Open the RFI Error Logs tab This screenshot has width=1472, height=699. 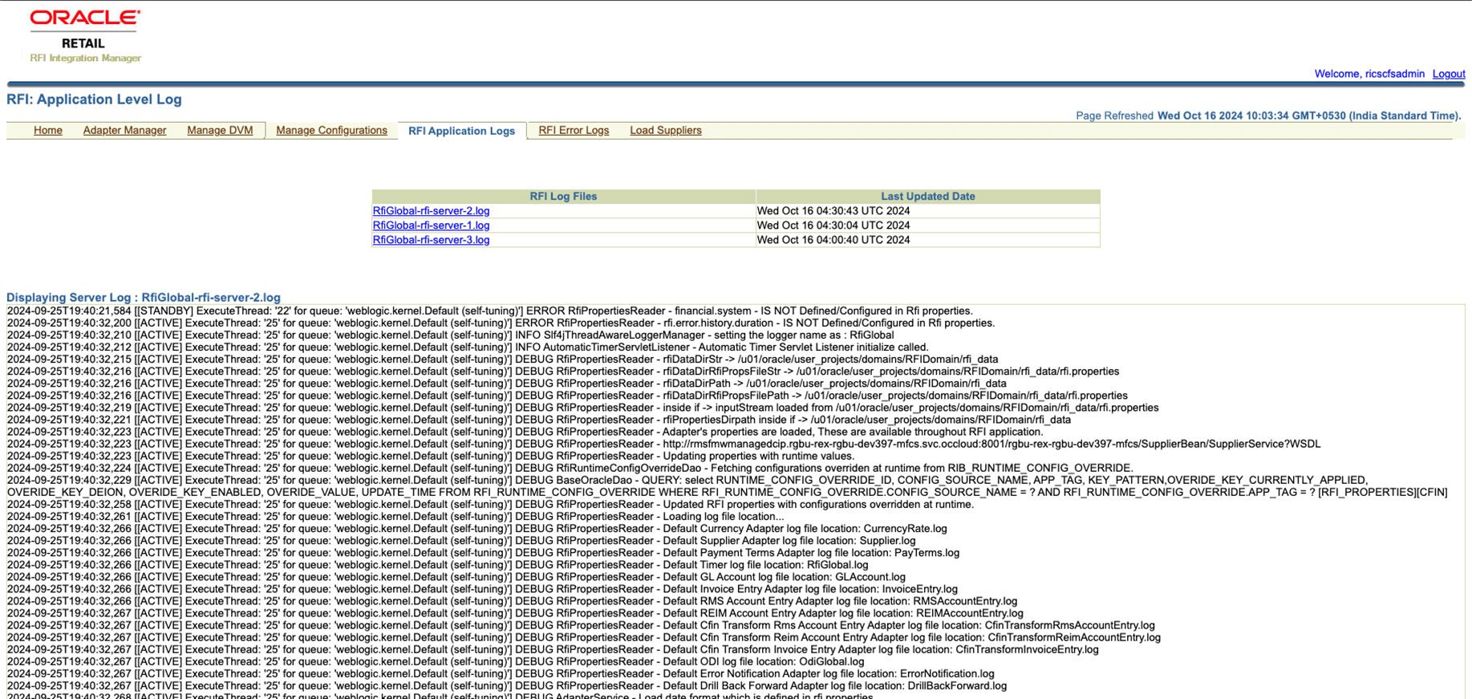(x=574, y=130)
